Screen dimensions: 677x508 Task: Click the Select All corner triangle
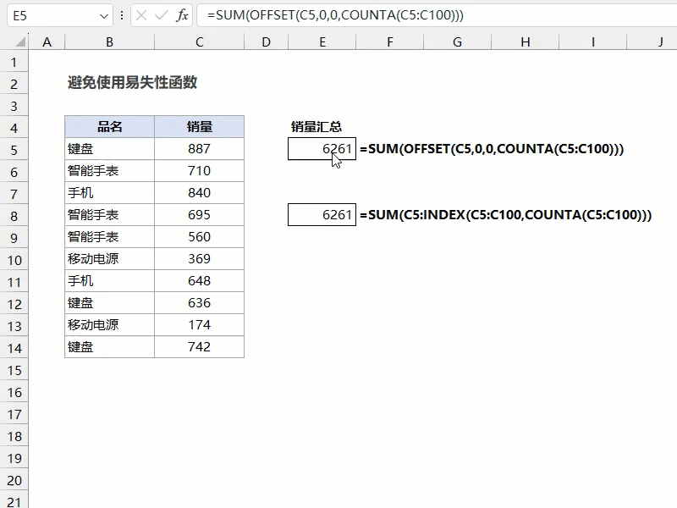(14, 42)
